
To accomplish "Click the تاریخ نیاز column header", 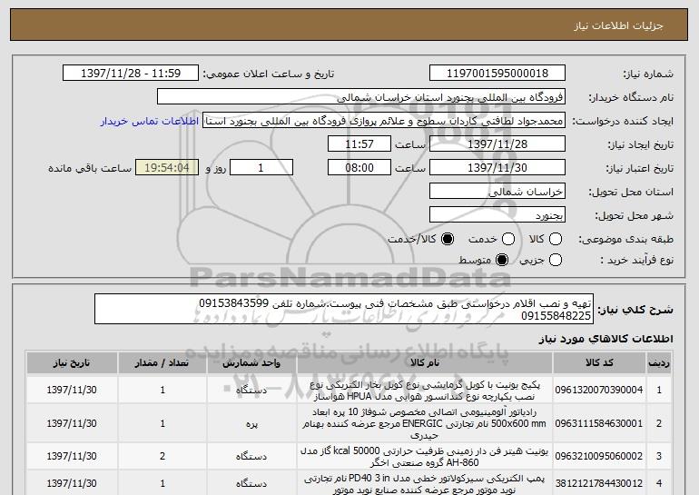I will coord(72,363).
